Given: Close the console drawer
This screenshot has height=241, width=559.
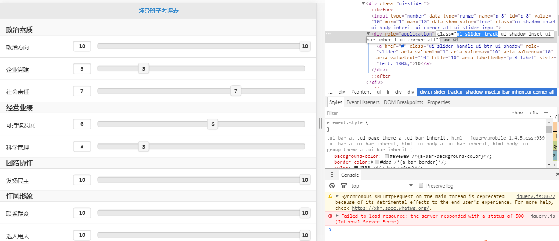Looking at the screenshot, I should (x=557, y=175).
